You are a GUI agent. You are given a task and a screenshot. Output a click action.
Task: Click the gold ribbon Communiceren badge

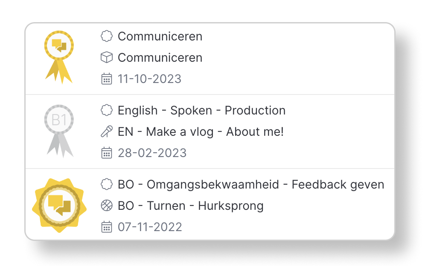click(59, 57)
